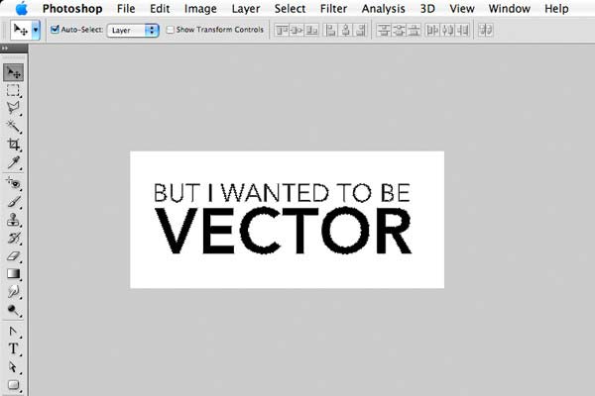
Task: Open the Photoshop application menu
Action: [72, 8]
